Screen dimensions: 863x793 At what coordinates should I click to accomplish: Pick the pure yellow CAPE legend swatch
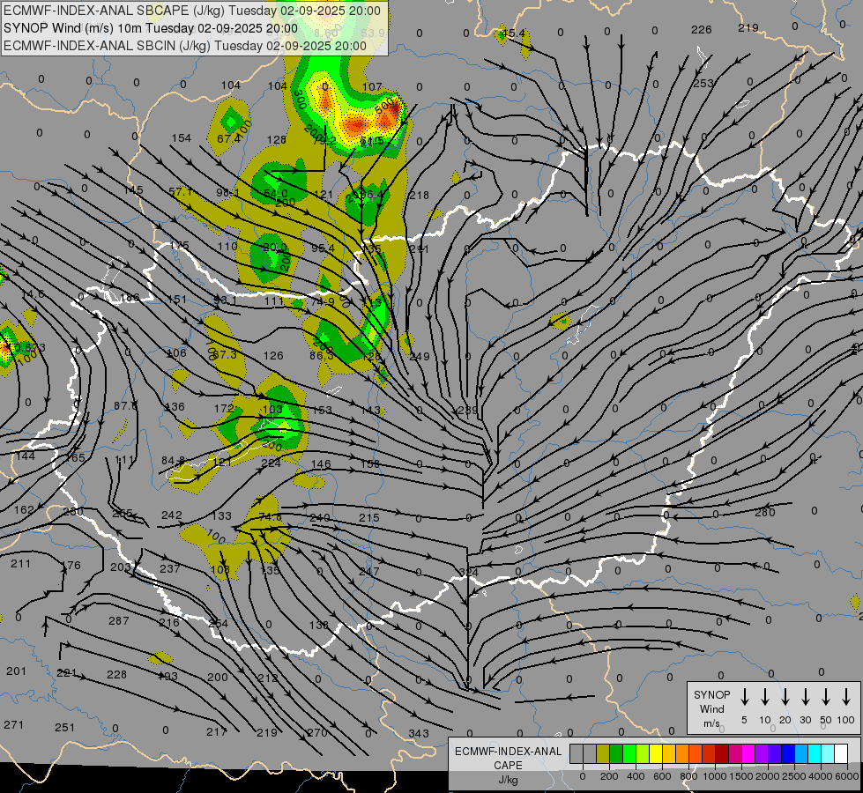[656, 754]
